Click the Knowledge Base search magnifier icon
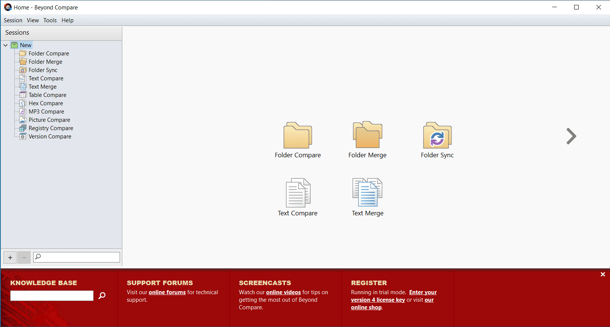This screenshot has height=327, width=610. pyautogui.click(x=102, y=296)
